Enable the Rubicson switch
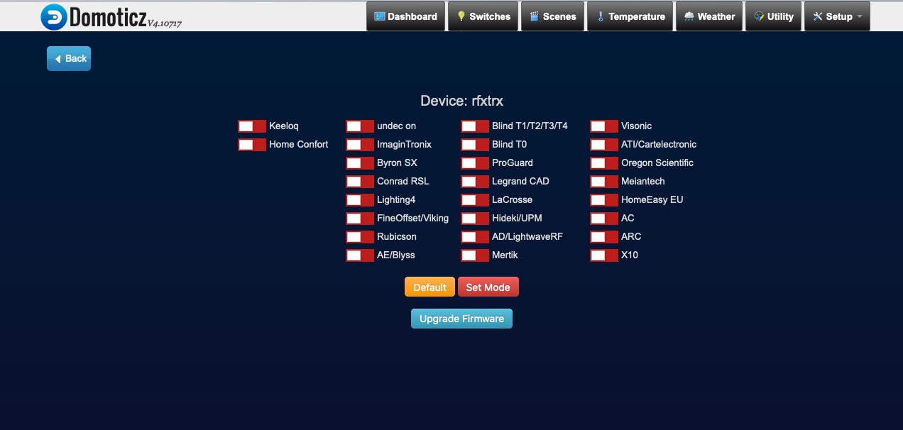 pos(360,237)
